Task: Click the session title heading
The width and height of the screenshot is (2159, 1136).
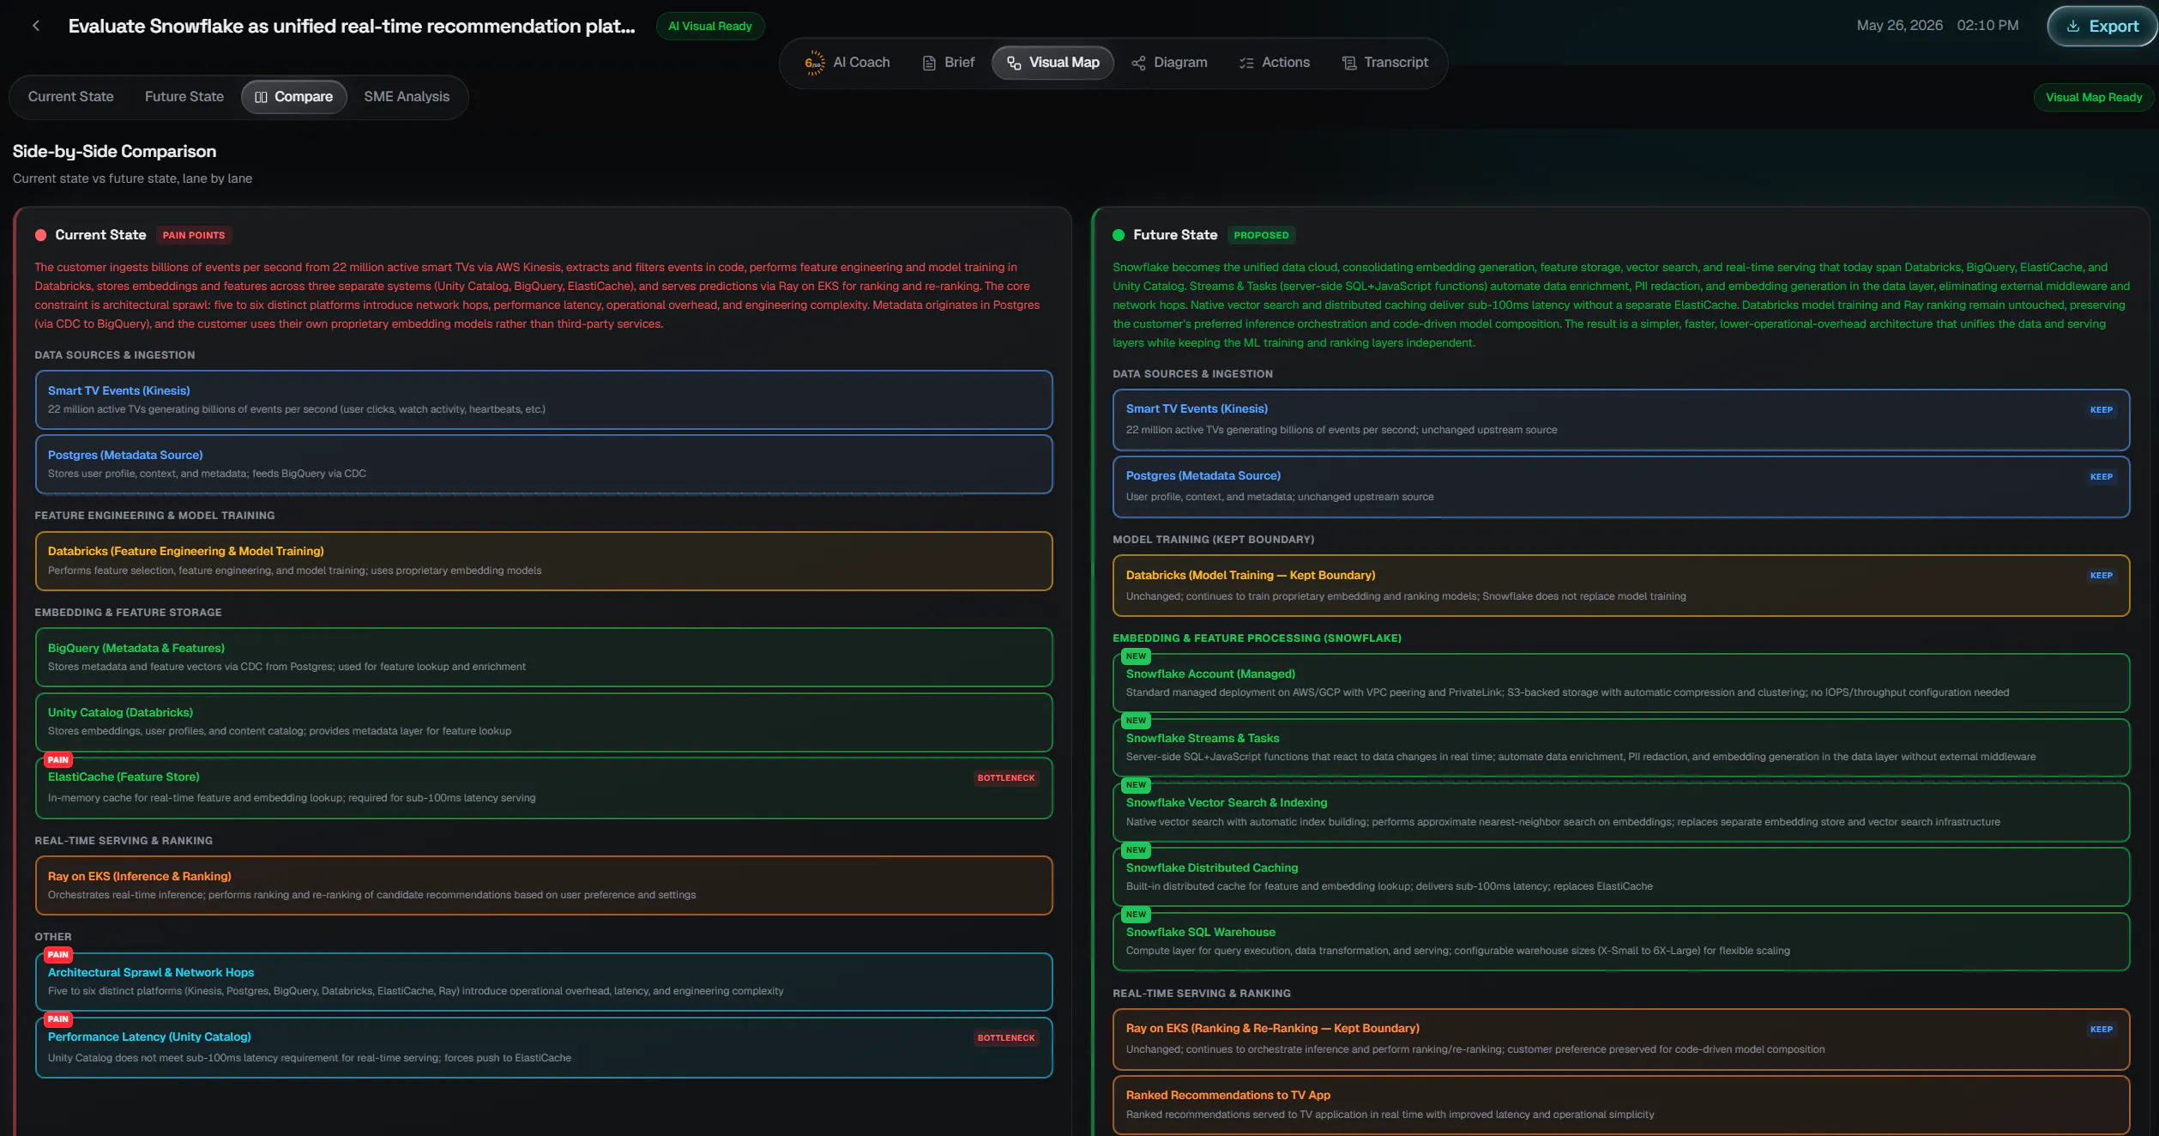Action: click(x=352, y=26)
